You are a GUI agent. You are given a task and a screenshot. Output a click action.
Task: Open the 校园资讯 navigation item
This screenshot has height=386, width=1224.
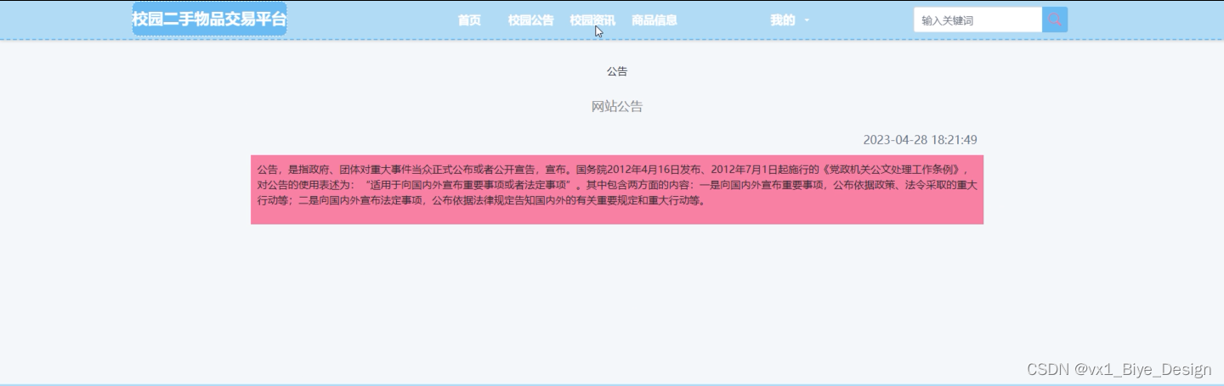point(592,20)
